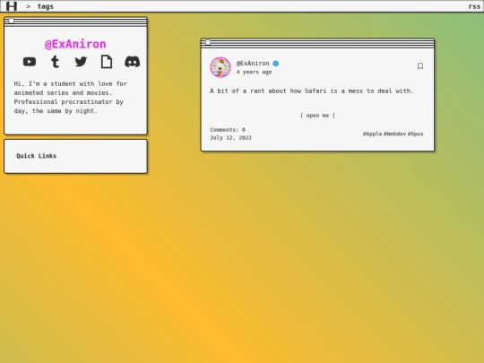Click the blue verified badge next to author
The height and width of the screenshot is (363, 484).
[276, 64]
